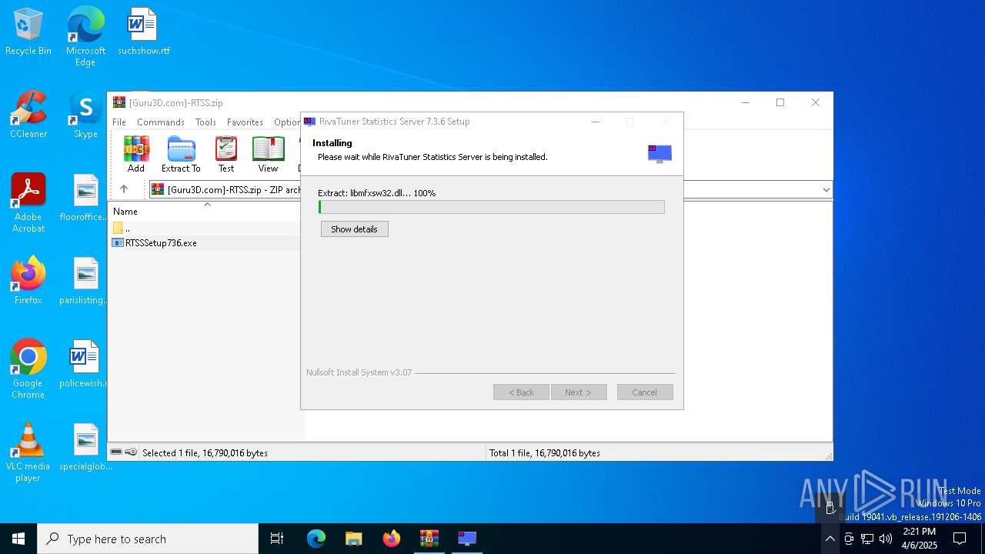Launch Google Chrome desktop shortcut
This screenshot has height=554, width=985.
[x=28, y=369]
